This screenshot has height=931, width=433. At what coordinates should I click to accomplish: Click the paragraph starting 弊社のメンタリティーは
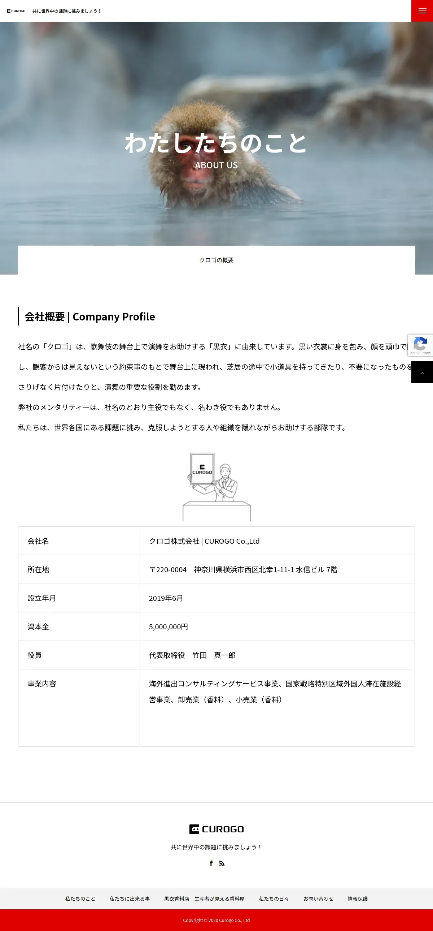pyautogui.click(x=150, y=407)
